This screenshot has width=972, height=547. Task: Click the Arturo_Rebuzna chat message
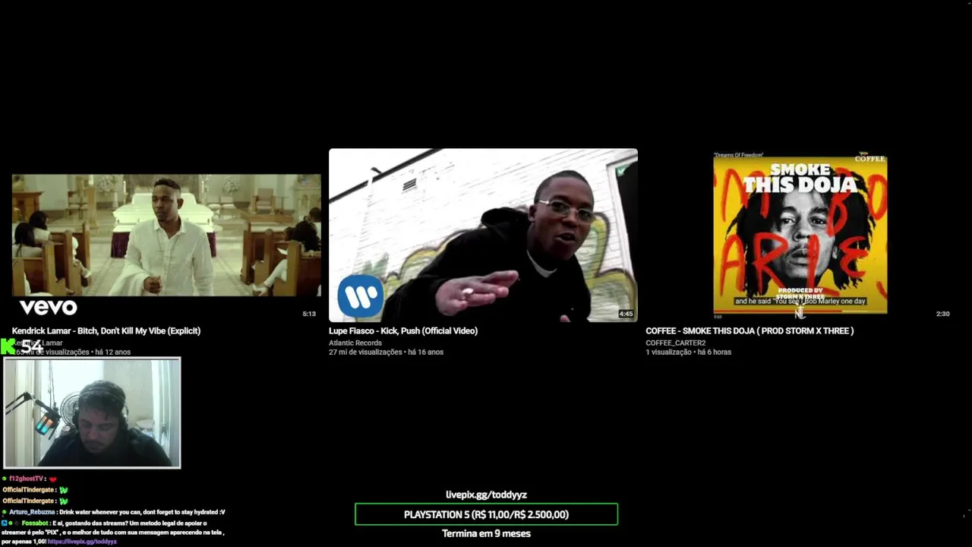(114, 512)
